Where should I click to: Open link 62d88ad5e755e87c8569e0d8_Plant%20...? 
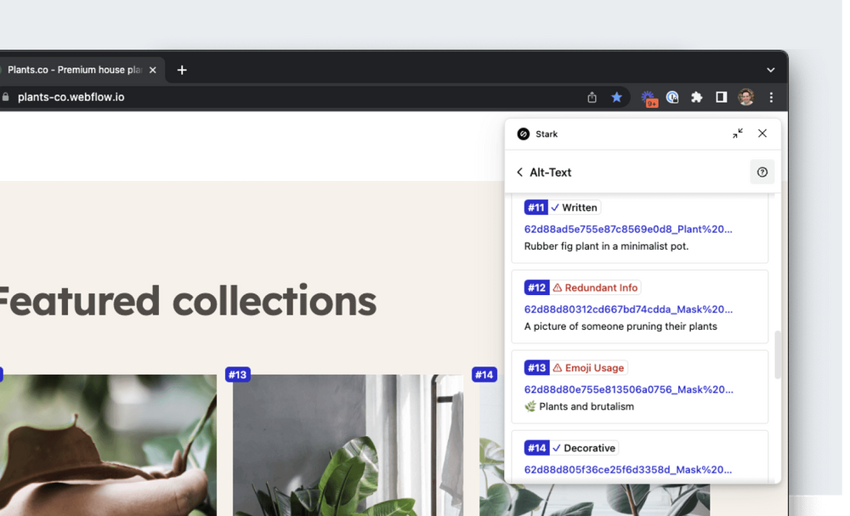[x=628, y=230]
